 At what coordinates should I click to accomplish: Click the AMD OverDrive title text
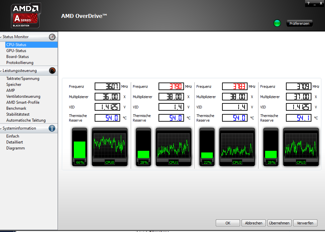(84, 16)
